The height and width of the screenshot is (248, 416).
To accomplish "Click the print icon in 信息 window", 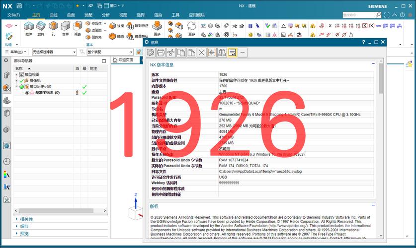I will coord(161,53).
